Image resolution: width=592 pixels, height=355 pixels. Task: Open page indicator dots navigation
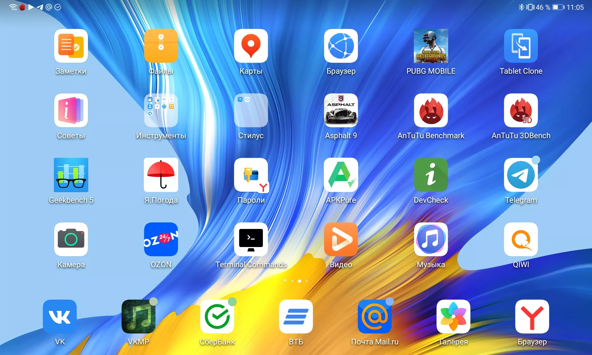coord(296,281)
